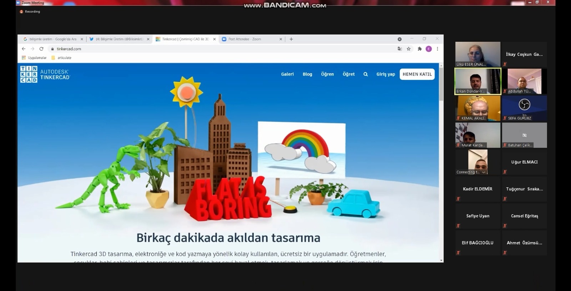Viewport: 571px width, 291px height.
Task: Select Erkan Dündar video thumbnail
Action: [477, 82]
